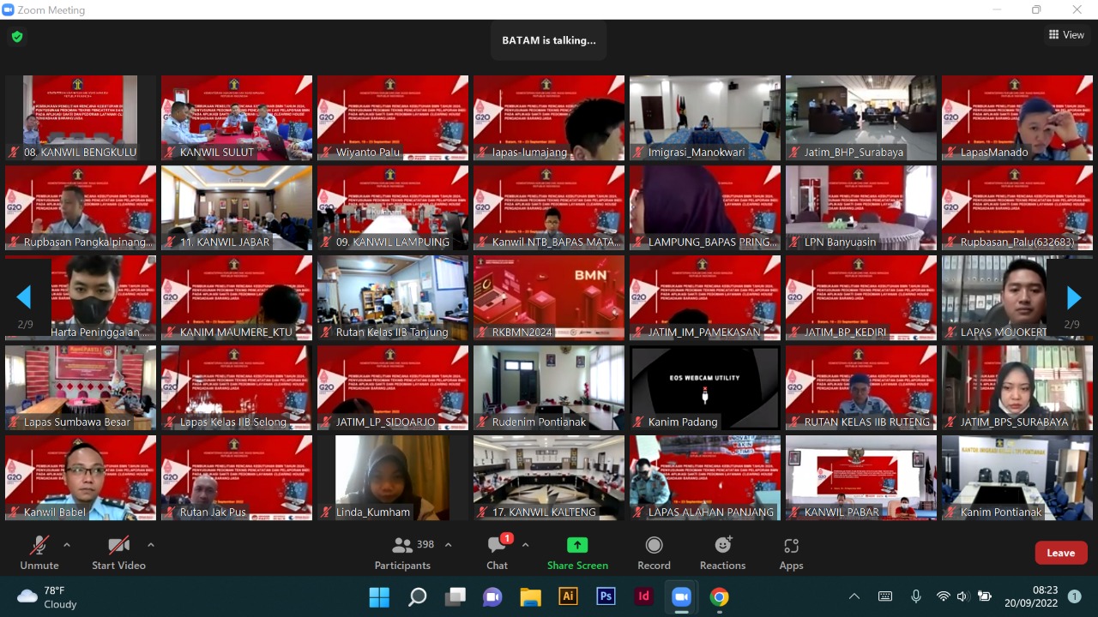1098x617 pixels.
Task: Expand participants options arrow beside 398
Action: point(448,545)
